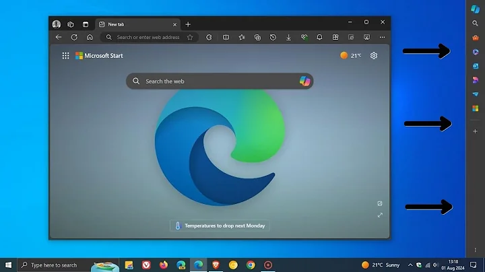The image size is (485, 272).
Task: Open the orange Tools briefcase in the sidebar
Action: [476, 38]
